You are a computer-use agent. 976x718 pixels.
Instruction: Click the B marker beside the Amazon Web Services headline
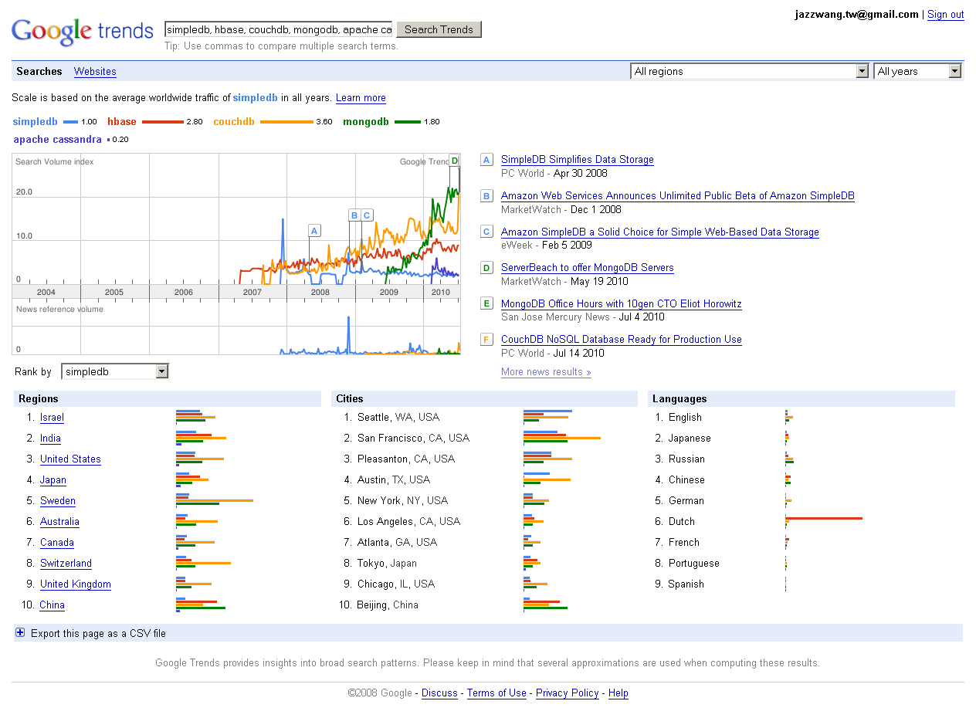[486, 196]
